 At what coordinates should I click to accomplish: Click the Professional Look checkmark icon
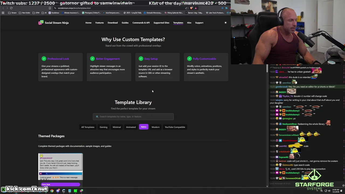pyautogui.click(x=44, y=58)
